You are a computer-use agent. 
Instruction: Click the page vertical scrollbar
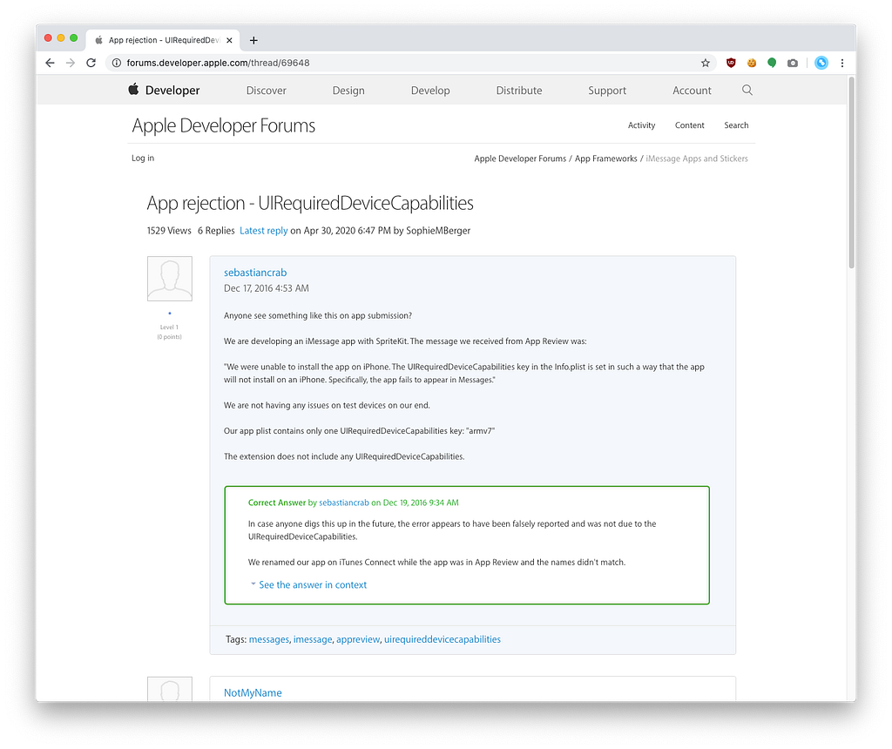point(851,172)
